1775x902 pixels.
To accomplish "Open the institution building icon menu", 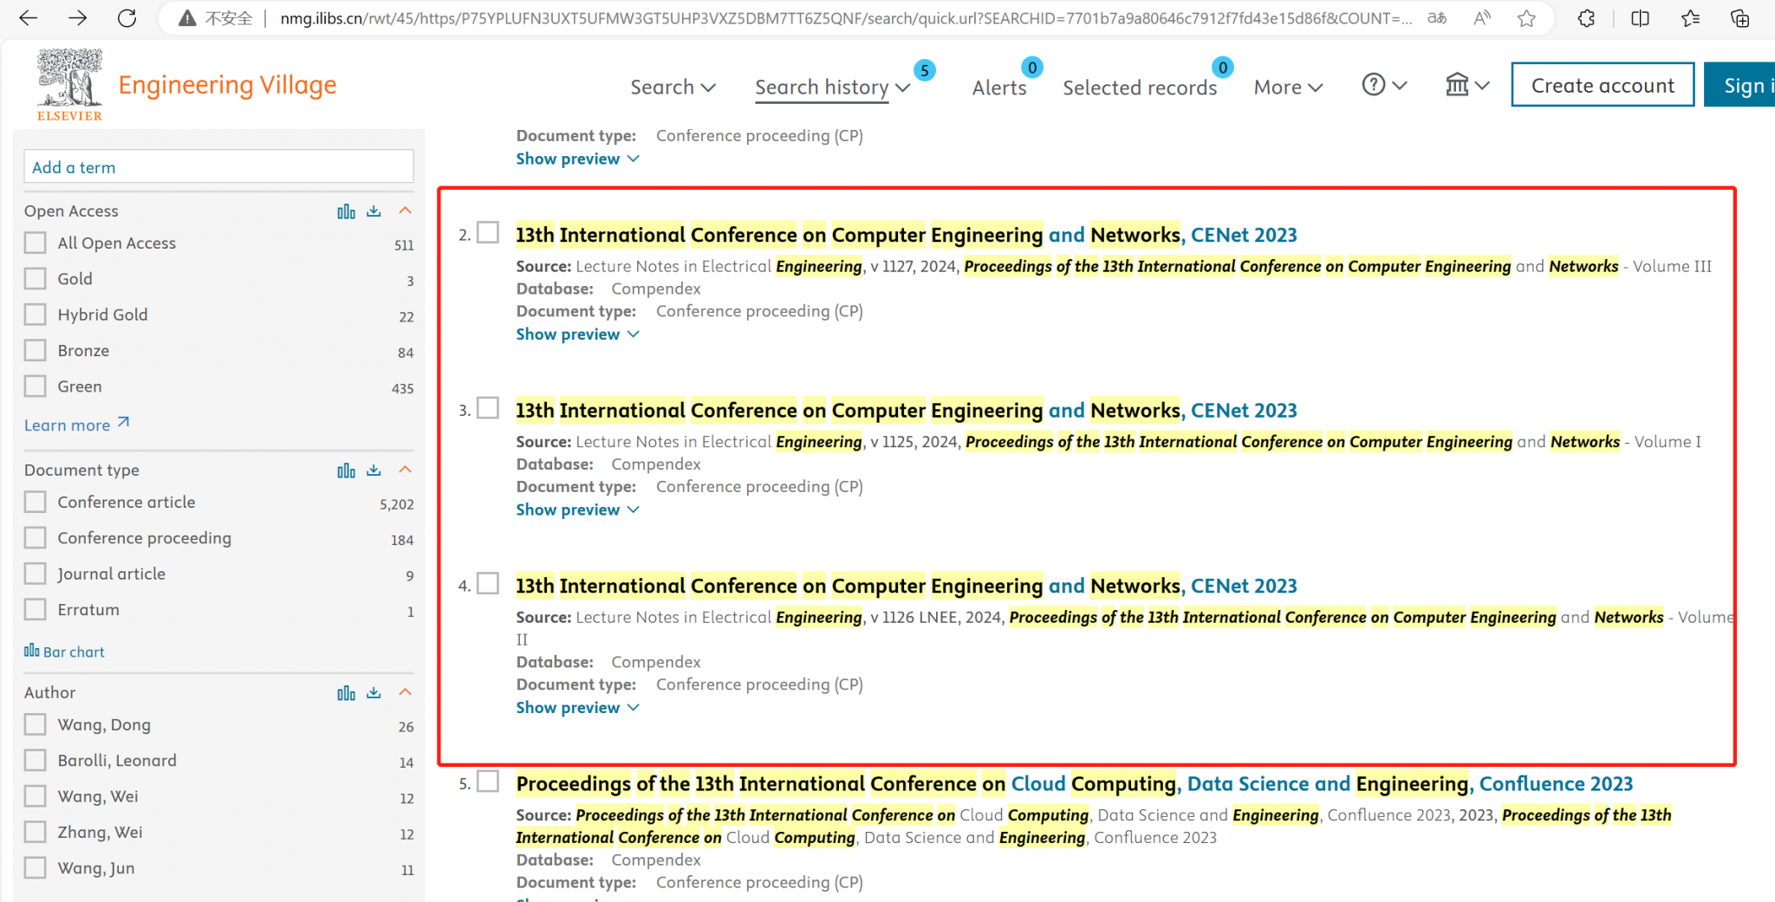I will (x=1466, y=85).
